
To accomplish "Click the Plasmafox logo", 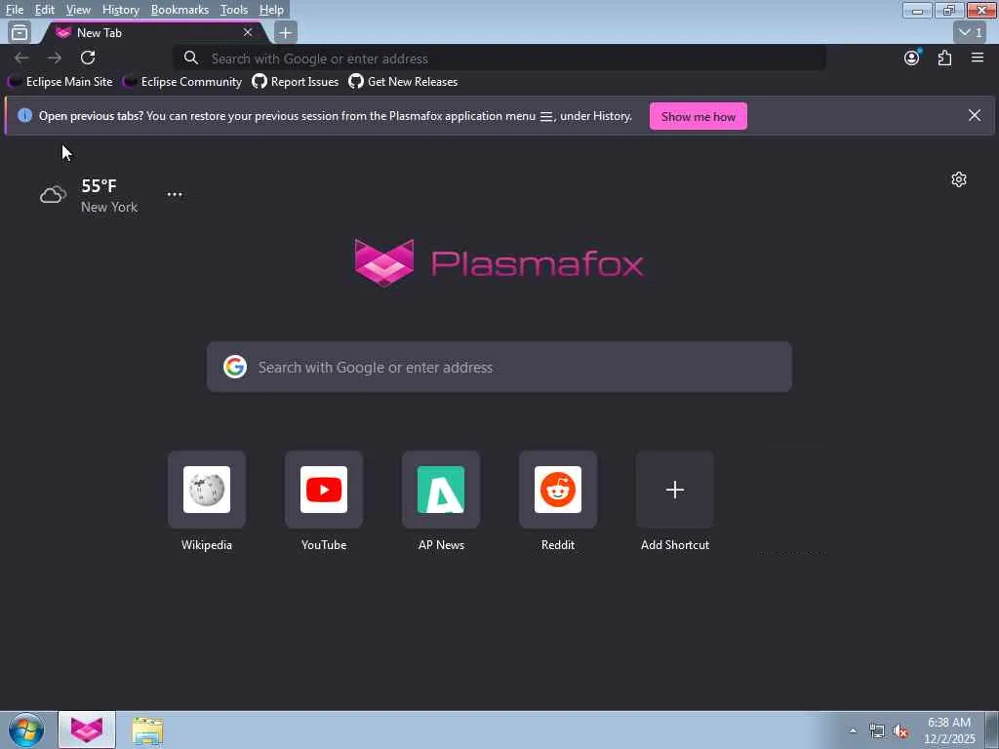I will [x=499, y=263].
